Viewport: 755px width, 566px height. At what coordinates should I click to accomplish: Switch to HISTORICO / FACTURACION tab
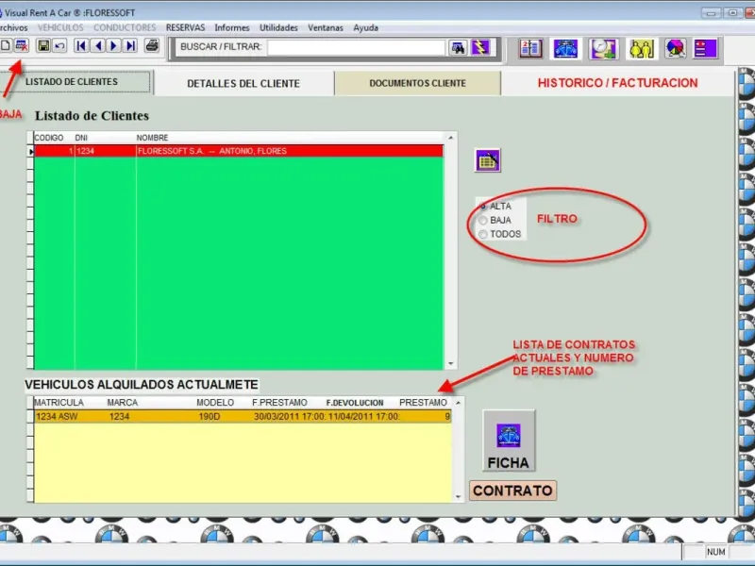coord(618,83)
